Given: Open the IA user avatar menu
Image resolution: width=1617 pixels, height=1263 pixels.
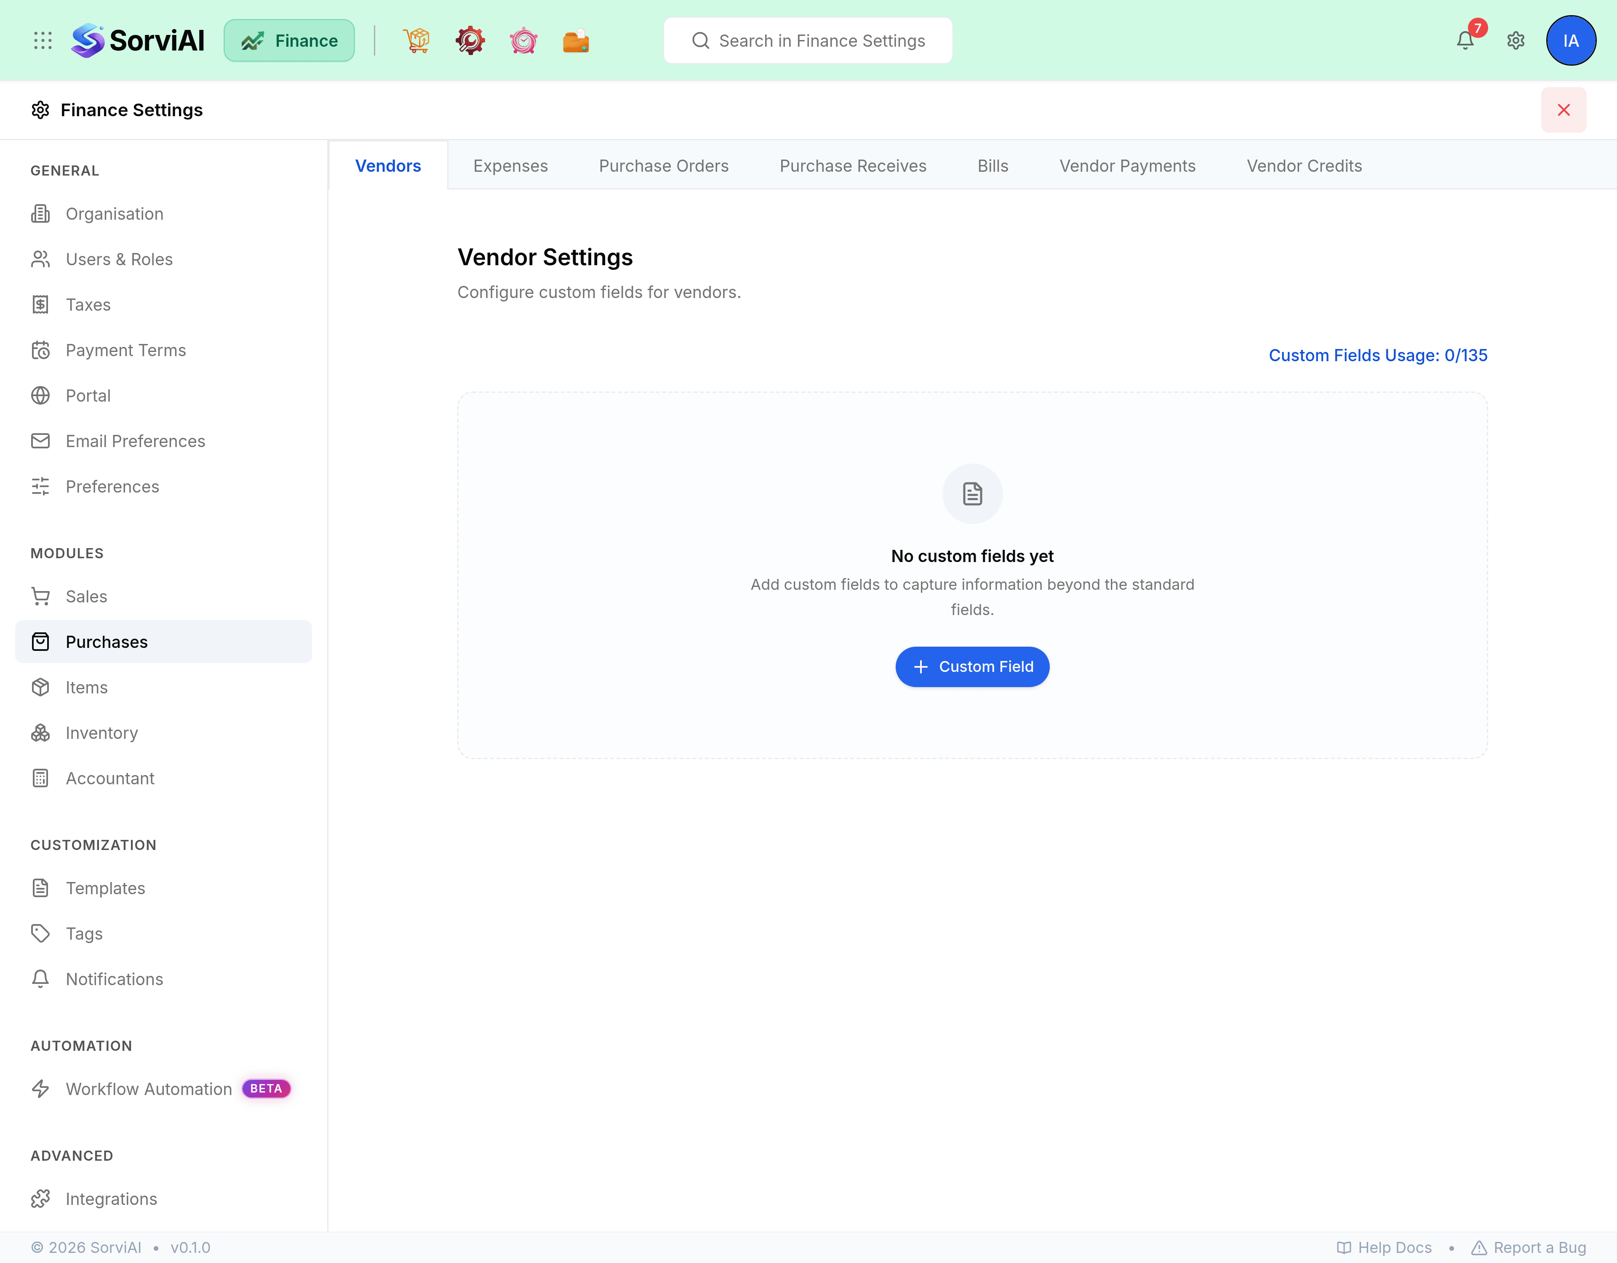Looking at the screenshot, I should click(1570, 41).
